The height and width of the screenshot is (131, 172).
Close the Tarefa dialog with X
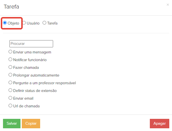[x=168, y=5]
